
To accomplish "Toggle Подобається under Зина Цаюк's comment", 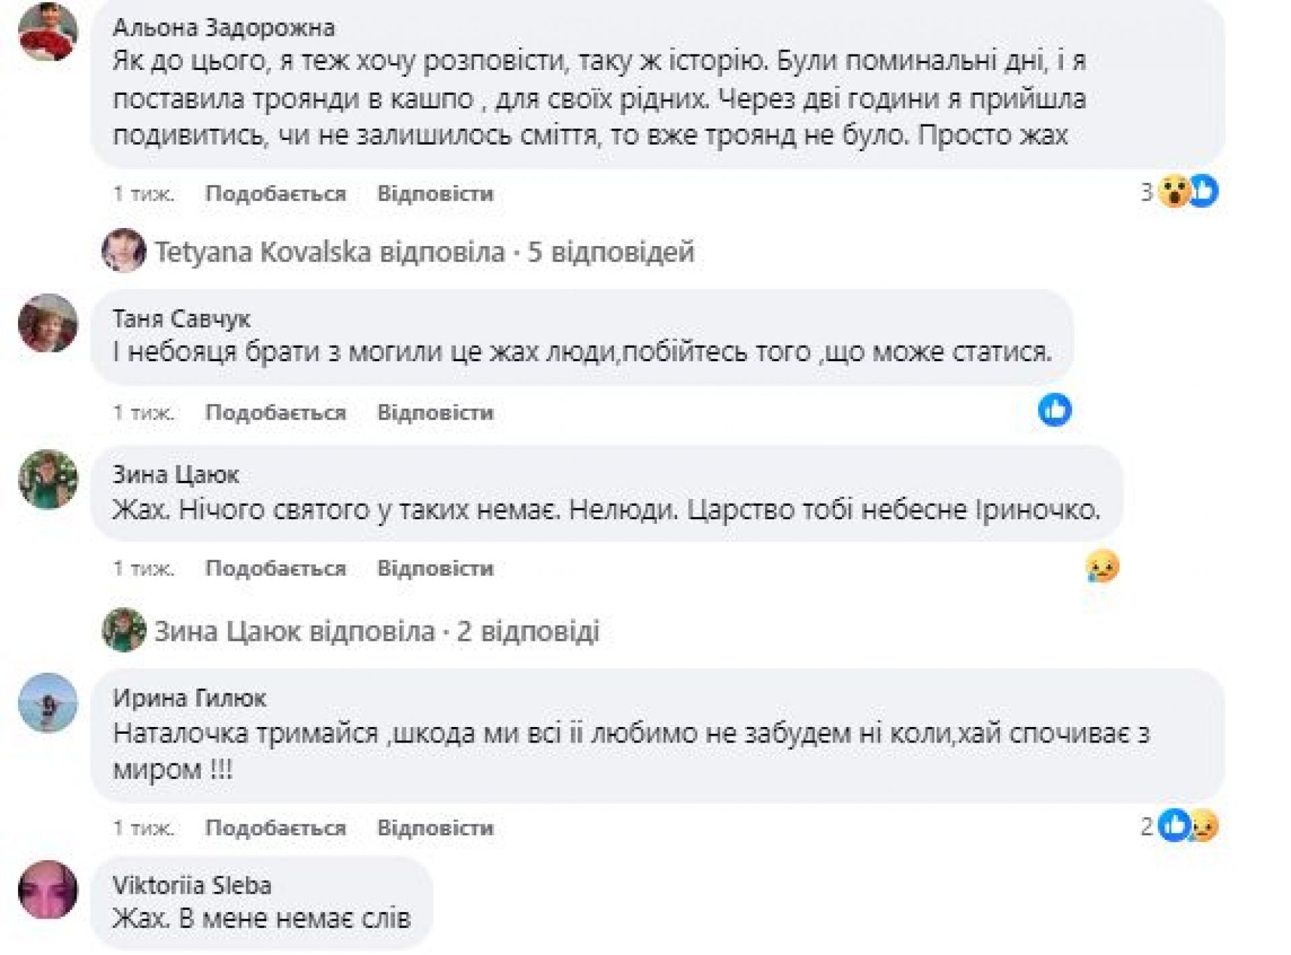I will 276,568.
